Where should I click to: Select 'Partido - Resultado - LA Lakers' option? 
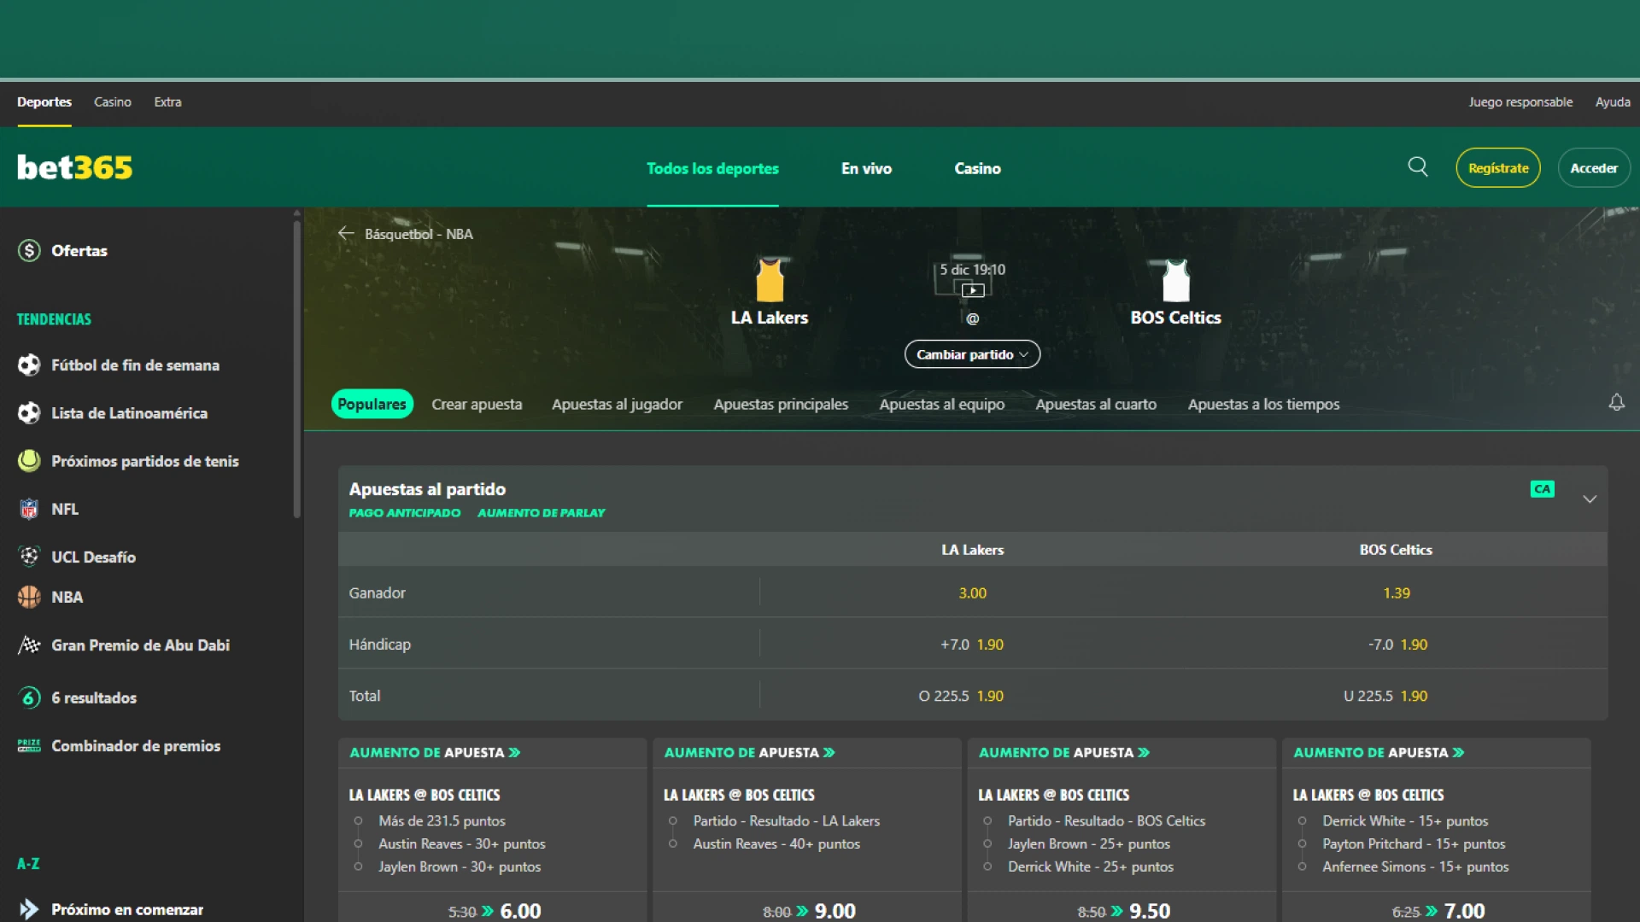coord(785,820)
